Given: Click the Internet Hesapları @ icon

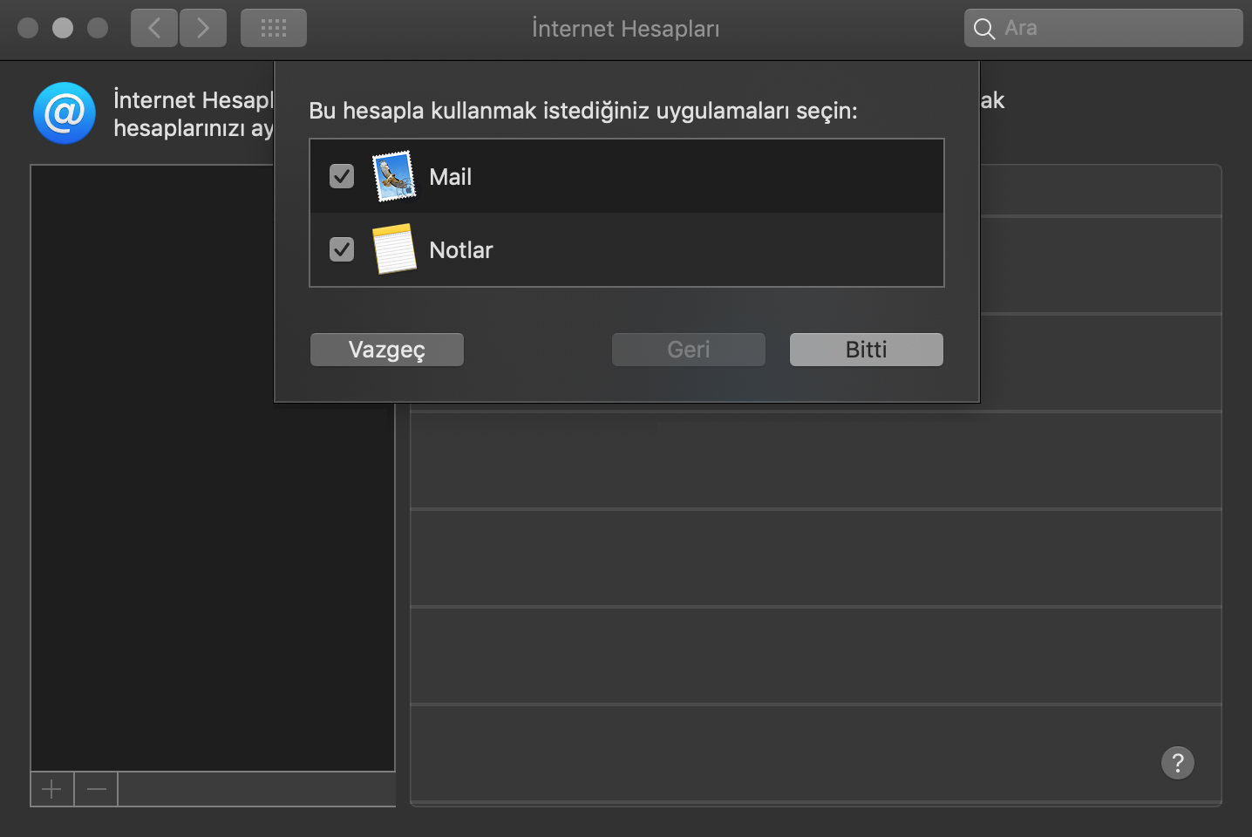Looking at the screenshot, I should 64,113.
